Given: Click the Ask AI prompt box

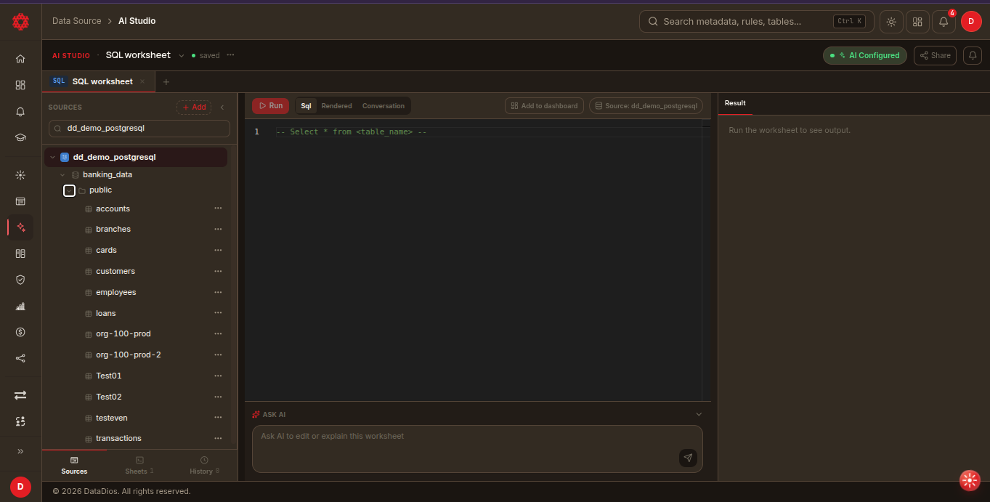Looking at the screenshot, I should [x=477, y=449].
